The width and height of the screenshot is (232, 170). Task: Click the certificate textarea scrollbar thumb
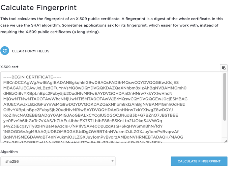tap(225, 97)
